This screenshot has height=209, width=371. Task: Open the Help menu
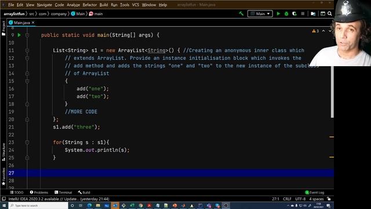pos(163,5)
